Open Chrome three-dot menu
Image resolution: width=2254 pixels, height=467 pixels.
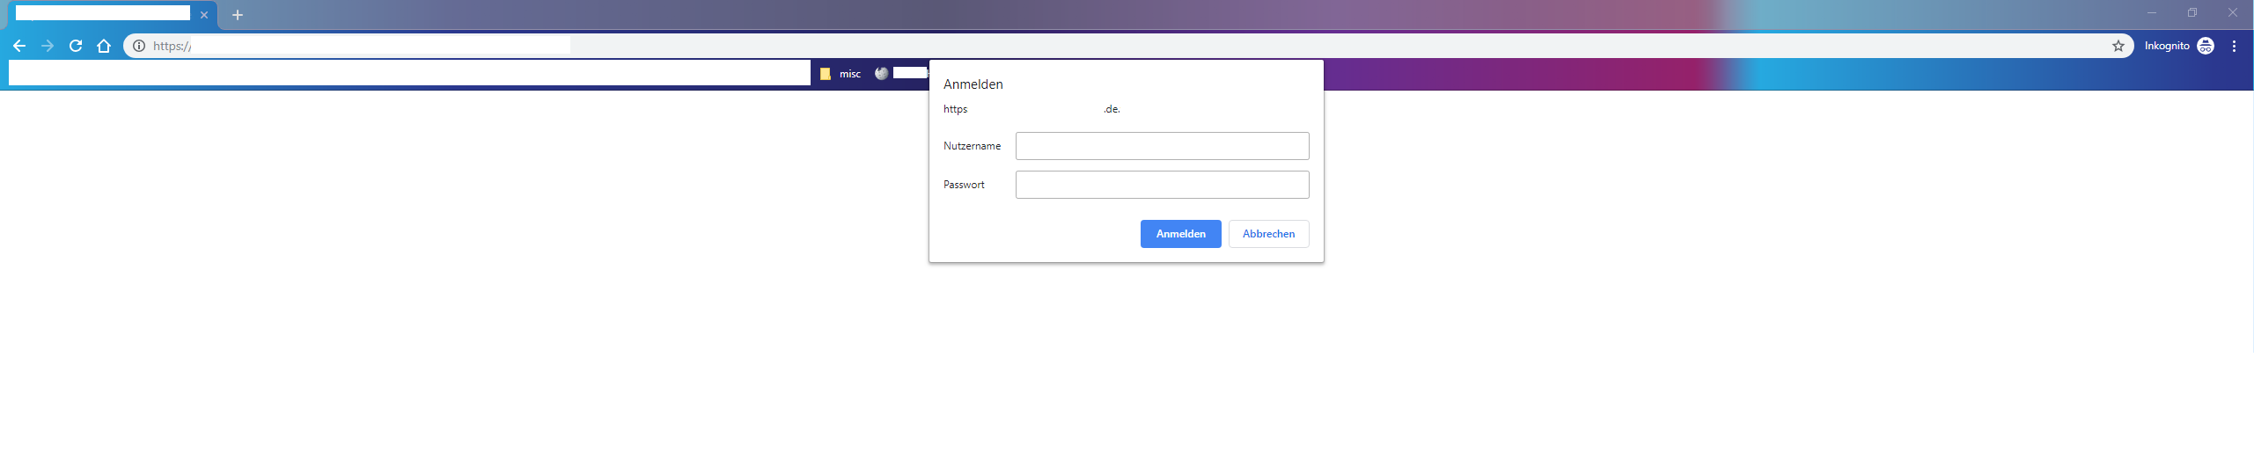click(2234, 46)
